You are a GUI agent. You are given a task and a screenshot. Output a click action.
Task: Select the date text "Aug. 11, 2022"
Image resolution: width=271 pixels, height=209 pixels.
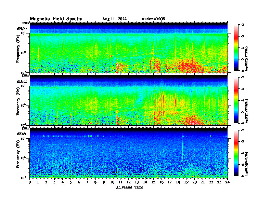(114, 19)
